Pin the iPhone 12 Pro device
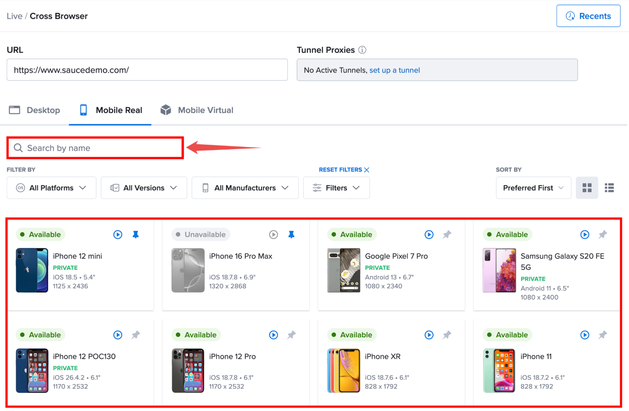Image resolution: width=629 pixels, height=411 pixels. pos(291,335)
